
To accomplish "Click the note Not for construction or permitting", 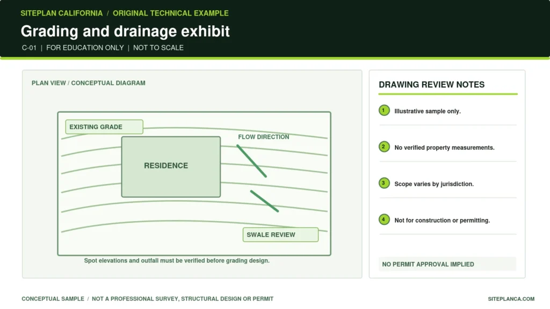I will tap(442, 220).
